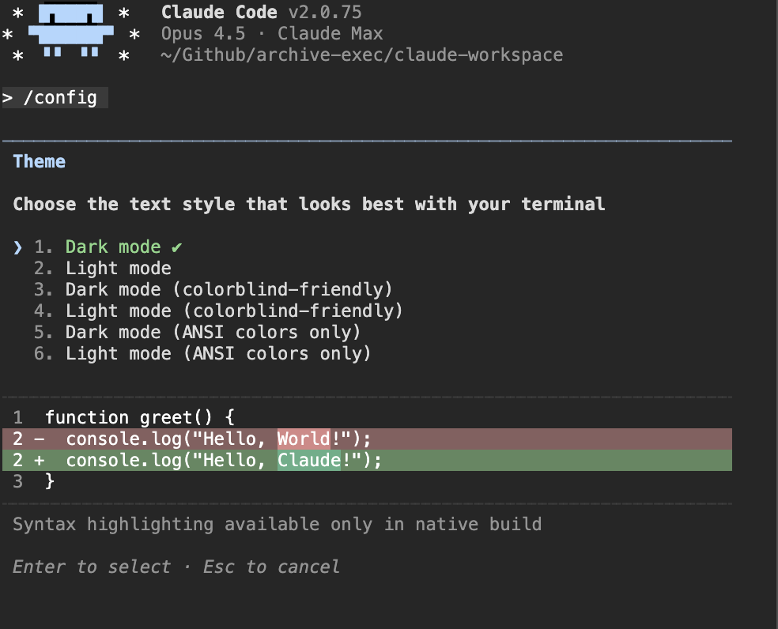Viewport: 778px width, 629px height.
Task: Click the blue selection arrow pointer
Action: [x=17, y=247]
